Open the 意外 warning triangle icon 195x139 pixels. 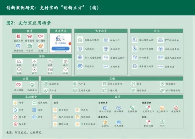click(x=34, y=61)
